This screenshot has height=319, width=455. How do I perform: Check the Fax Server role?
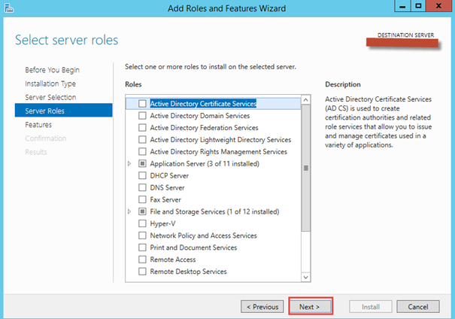coord(143,199)
